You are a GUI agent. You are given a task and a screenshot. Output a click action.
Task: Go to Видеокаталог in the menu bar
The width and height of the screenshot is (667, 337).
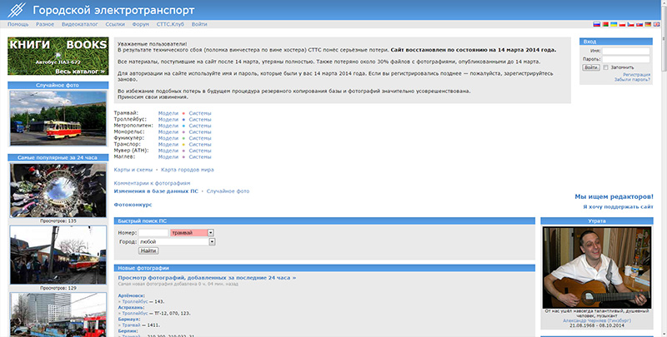pos(79,25)
